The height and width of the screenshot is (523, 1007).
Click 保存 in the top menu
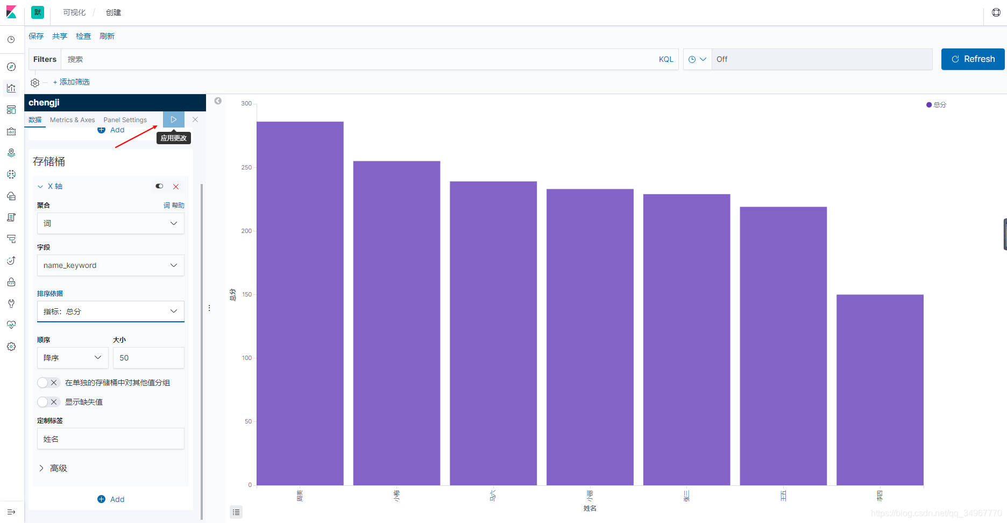point(36,36)
